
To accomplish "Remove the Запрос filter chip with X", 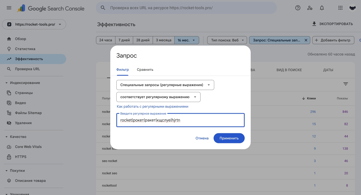I will [x=306, y=40].
